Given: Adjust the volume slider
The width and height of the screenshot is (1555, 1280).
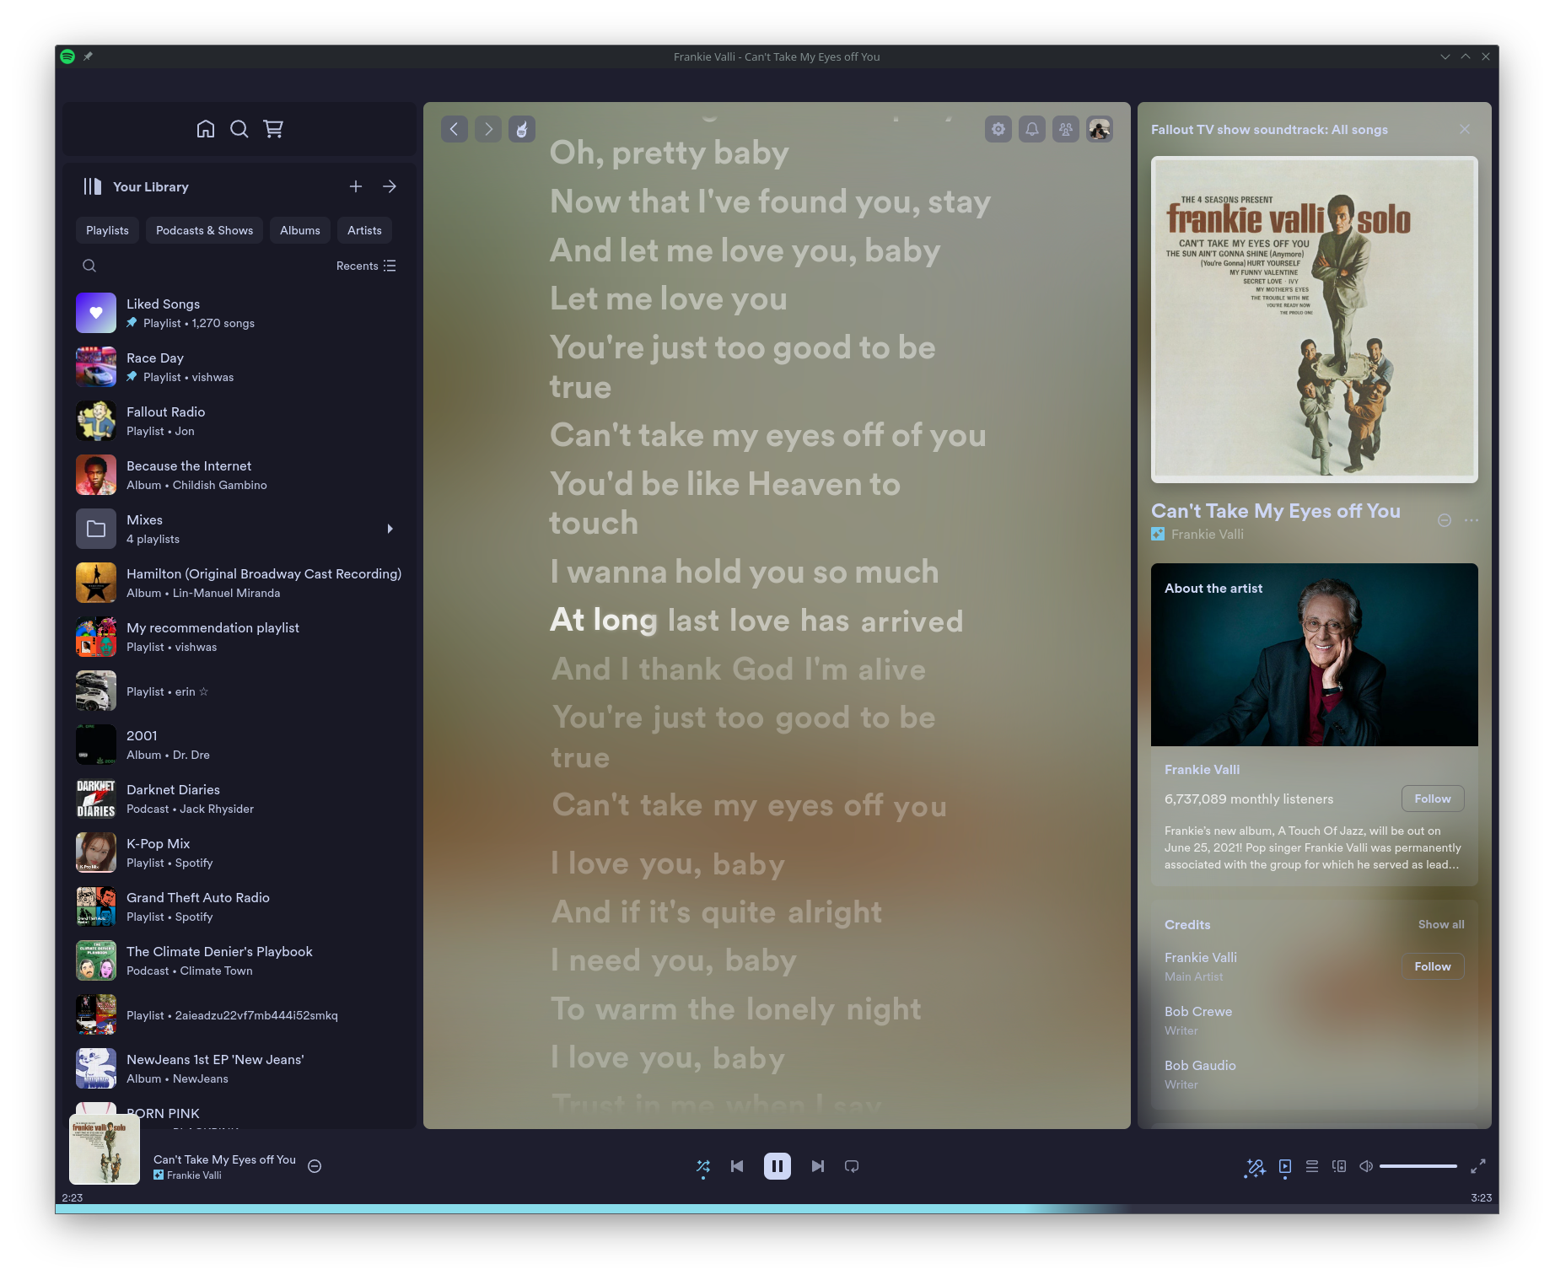Looking at the screenshot, I should click(1418, 1166).
